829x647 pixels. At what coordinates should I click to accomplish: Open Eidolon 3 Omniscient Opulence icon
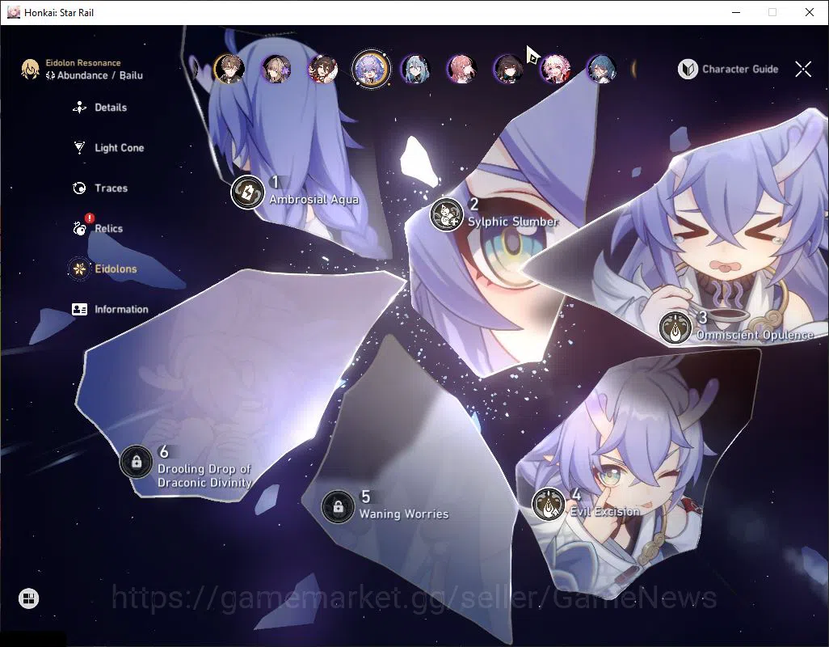tap(675, 328)
